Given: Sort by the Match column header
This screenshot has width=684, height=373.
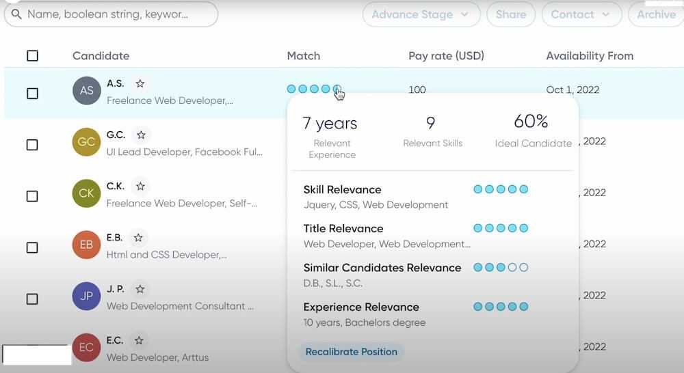Looking at the screenshot, I should 303,56.
